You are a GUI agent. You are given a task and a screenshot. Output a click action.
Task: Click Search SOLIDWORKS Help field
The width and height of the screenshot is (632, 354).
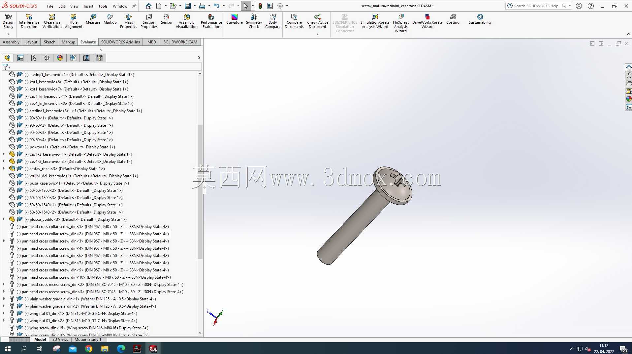coord(536,6)
